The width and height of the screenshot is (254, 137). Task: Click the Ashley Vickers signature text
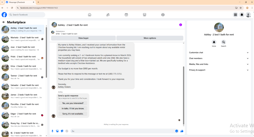point(64,87)
